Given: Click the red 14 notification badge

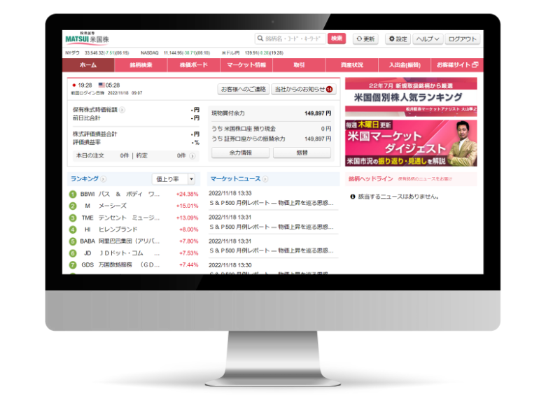Looking at the screenshot, I should click(330, 90).
